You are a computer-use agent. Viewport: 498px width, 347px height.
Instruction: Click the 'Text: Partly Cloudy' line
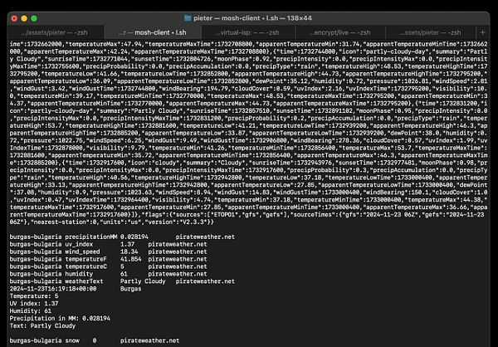coord(42,325)
